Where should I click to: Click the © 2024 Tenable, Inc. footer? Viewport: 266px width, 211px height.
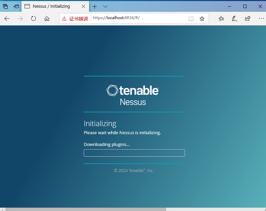(134, 170)
